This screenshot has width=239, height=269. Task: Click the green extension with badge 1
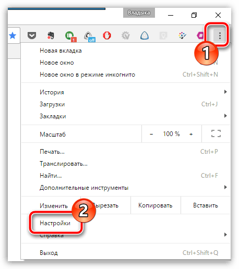(70, 36)
